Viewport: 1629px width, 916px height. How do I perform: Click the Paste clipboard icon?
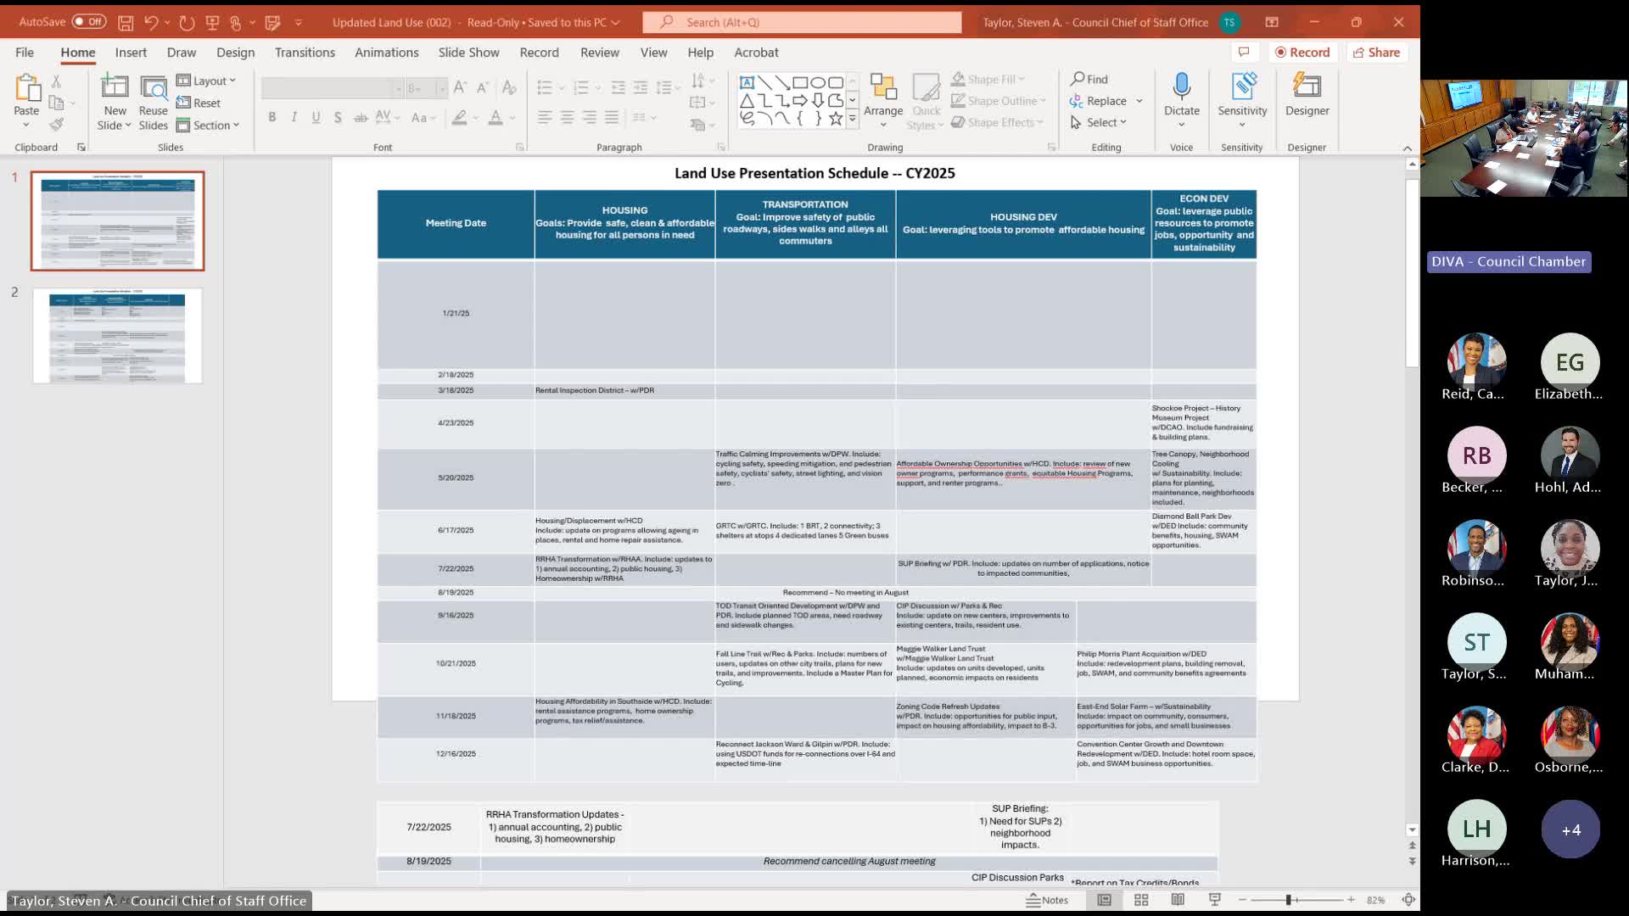coord(26,88)
